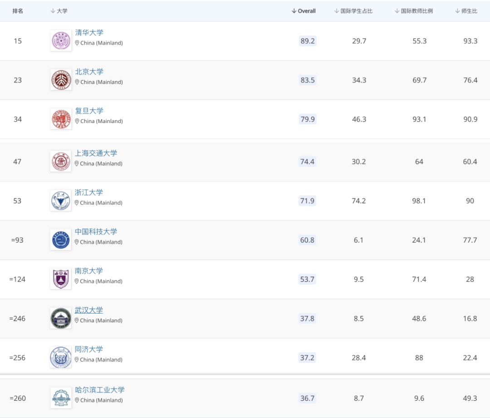This screenshot has width=490, height=418.
Task: Click Nanjing University (南京大学) logo
Action: pos(61,279)
